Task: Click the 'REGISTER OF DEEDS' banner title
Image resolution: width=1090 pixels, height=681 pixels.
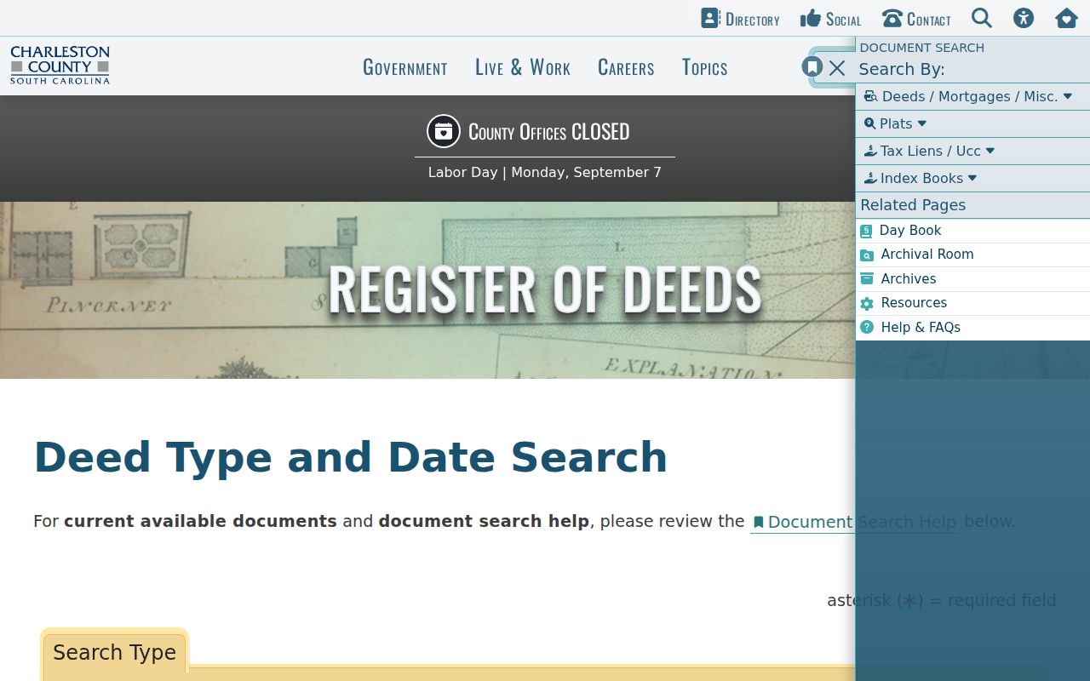Action: pos(545,289)
